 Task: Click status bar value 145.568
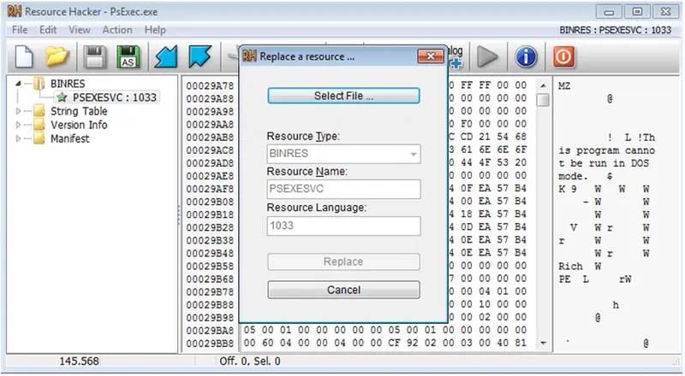coord(79,361)
